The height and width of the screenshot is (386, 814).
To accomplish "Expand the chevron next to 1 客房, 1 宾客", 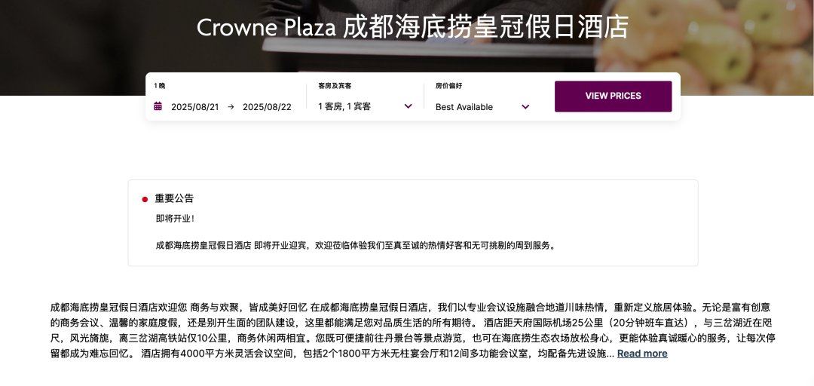I will coord(408,106).
